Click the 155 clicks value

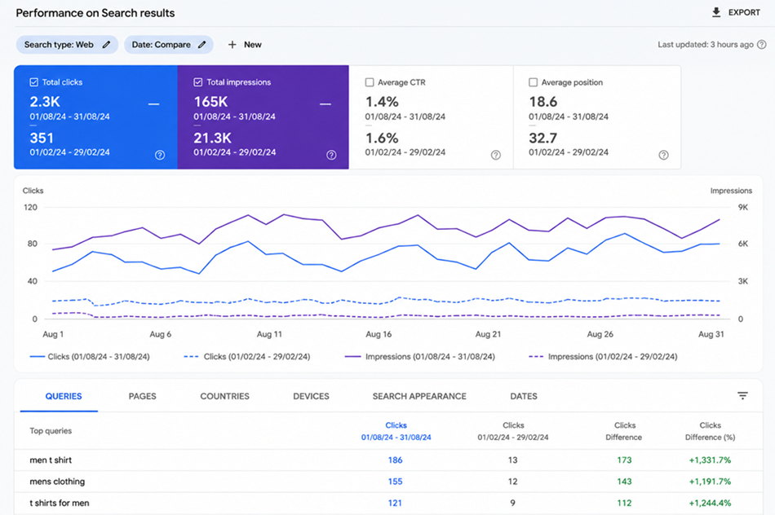coord(395,482)
